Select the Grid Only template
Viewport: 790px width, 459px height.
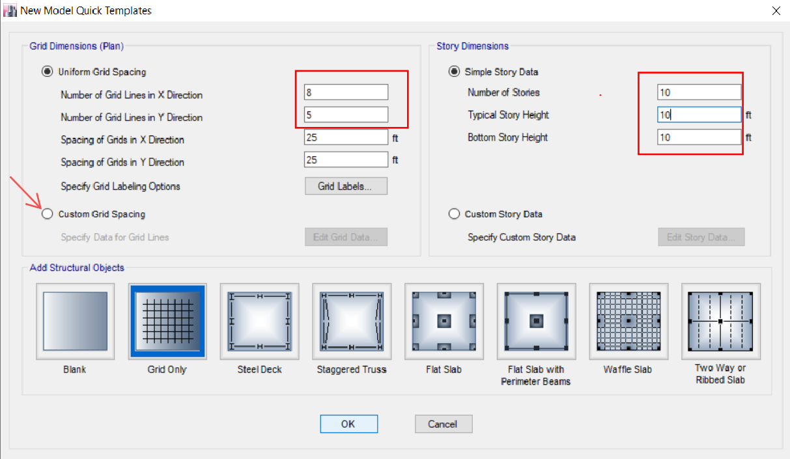[167, 321]
